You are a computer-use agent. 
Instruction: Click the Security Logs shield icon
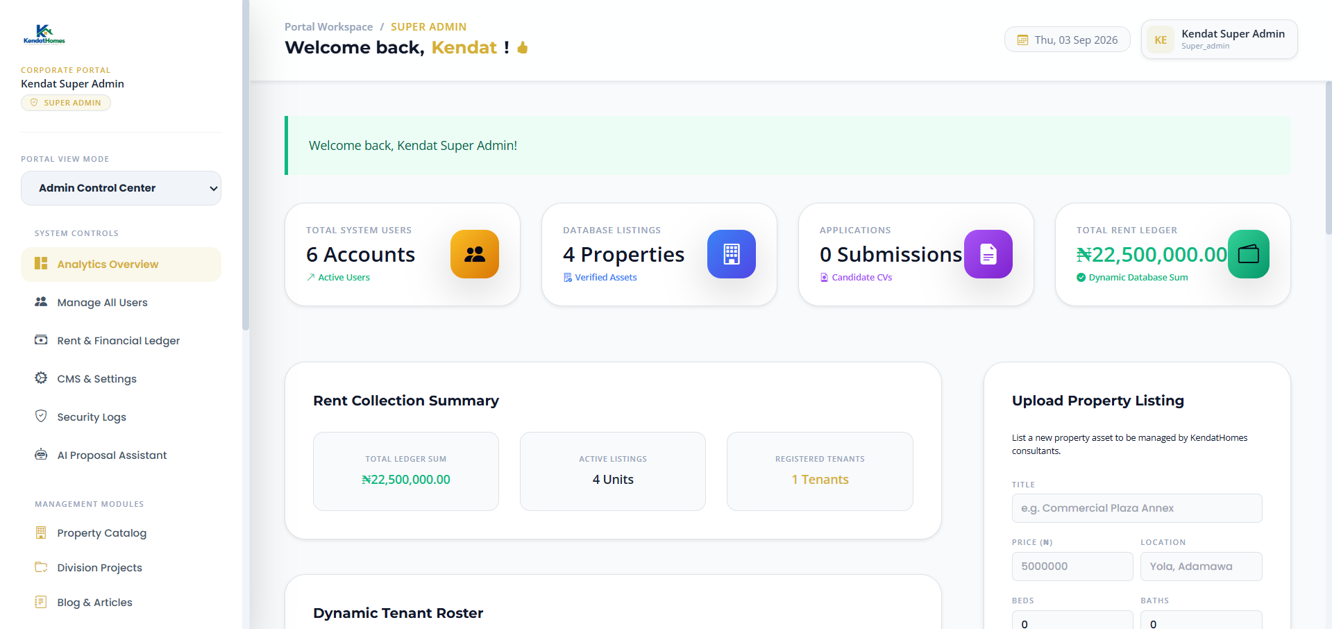41,416
